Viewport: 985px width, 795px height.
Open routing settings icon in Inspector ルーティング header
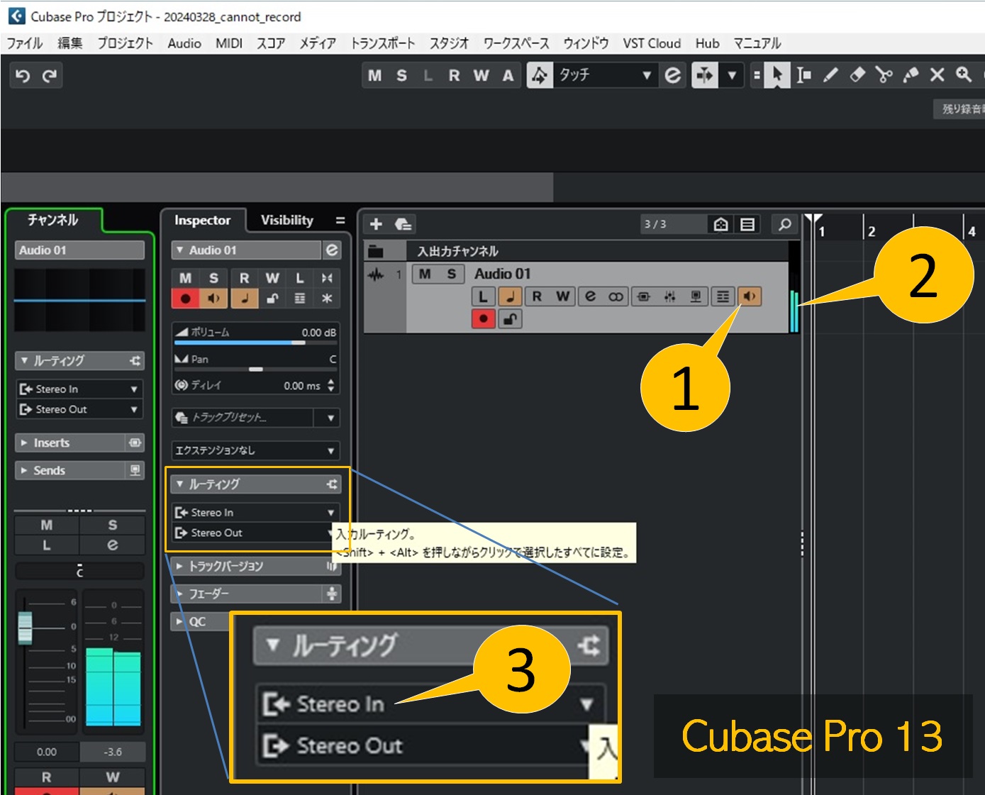[332, 484]
